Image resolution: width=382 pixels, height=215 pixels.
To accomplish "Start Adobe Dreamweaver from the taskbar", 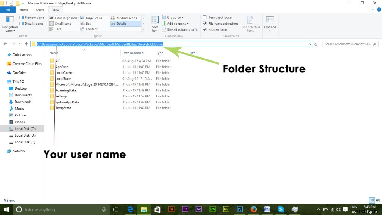I will tap(212, 209).
